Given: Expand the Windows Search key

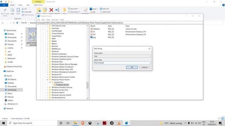Looking at the screenshot, I should pos(47,92).
